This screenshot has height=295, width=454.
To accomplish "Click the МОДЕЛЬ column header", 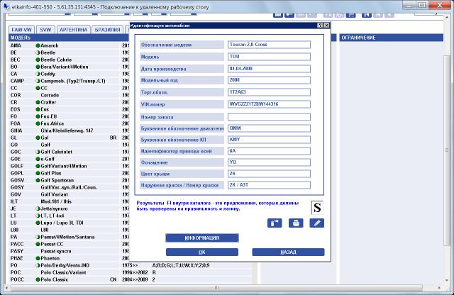I will pyautogui.click(x=69, y=38).
